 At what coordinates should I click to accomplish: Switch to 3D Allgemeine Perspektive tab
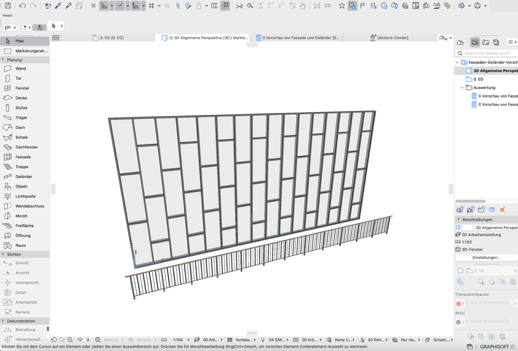[205, 37]
